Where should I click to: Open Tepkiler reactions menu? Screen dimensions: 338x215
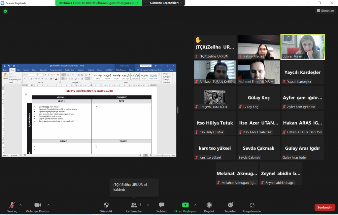[230, 205]
